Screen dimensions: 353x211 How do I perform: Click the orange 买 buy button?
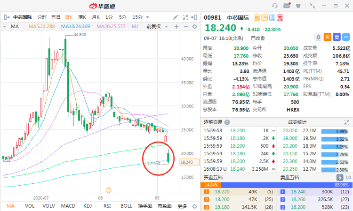328,37
